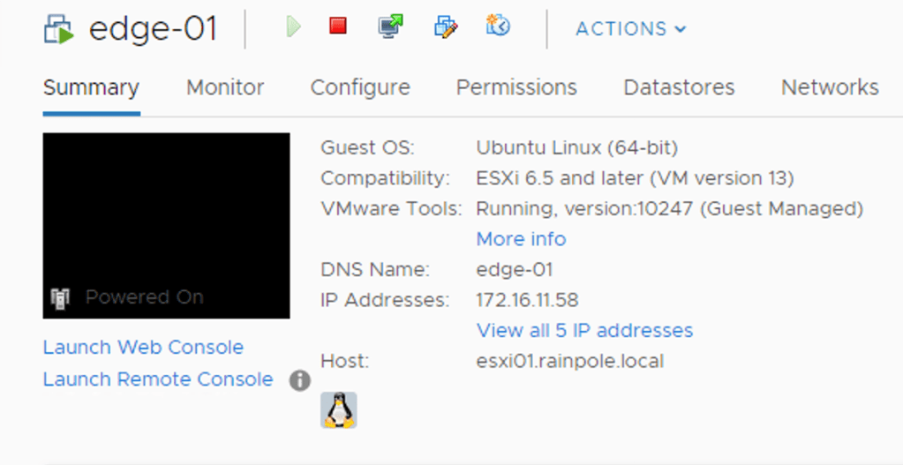This screenshot has height=465, width=903.
Task: Click the VM icon next to edge-01 title
Action: point(60,29)
